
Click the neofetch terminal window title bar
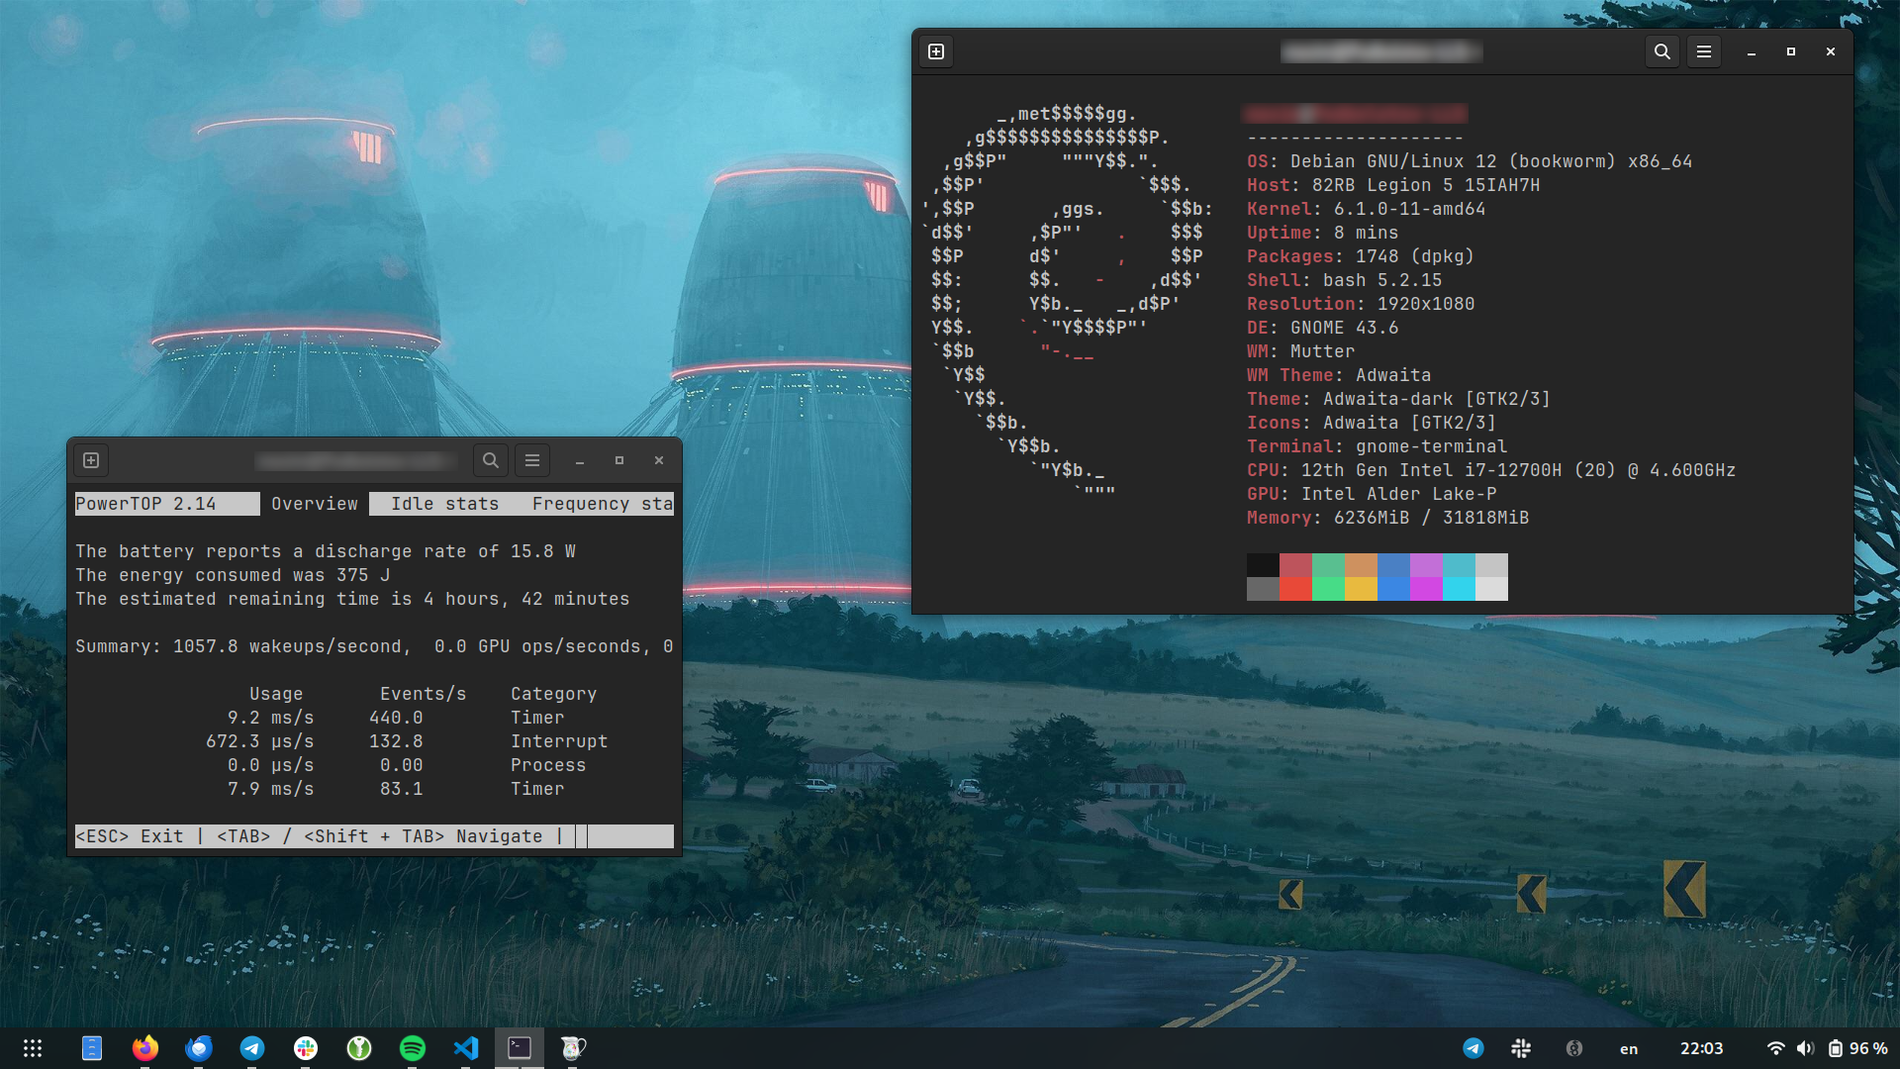point(1381,51)
